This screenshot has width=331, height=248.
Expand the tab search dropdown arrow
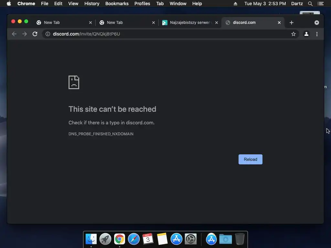pos(316,23)
